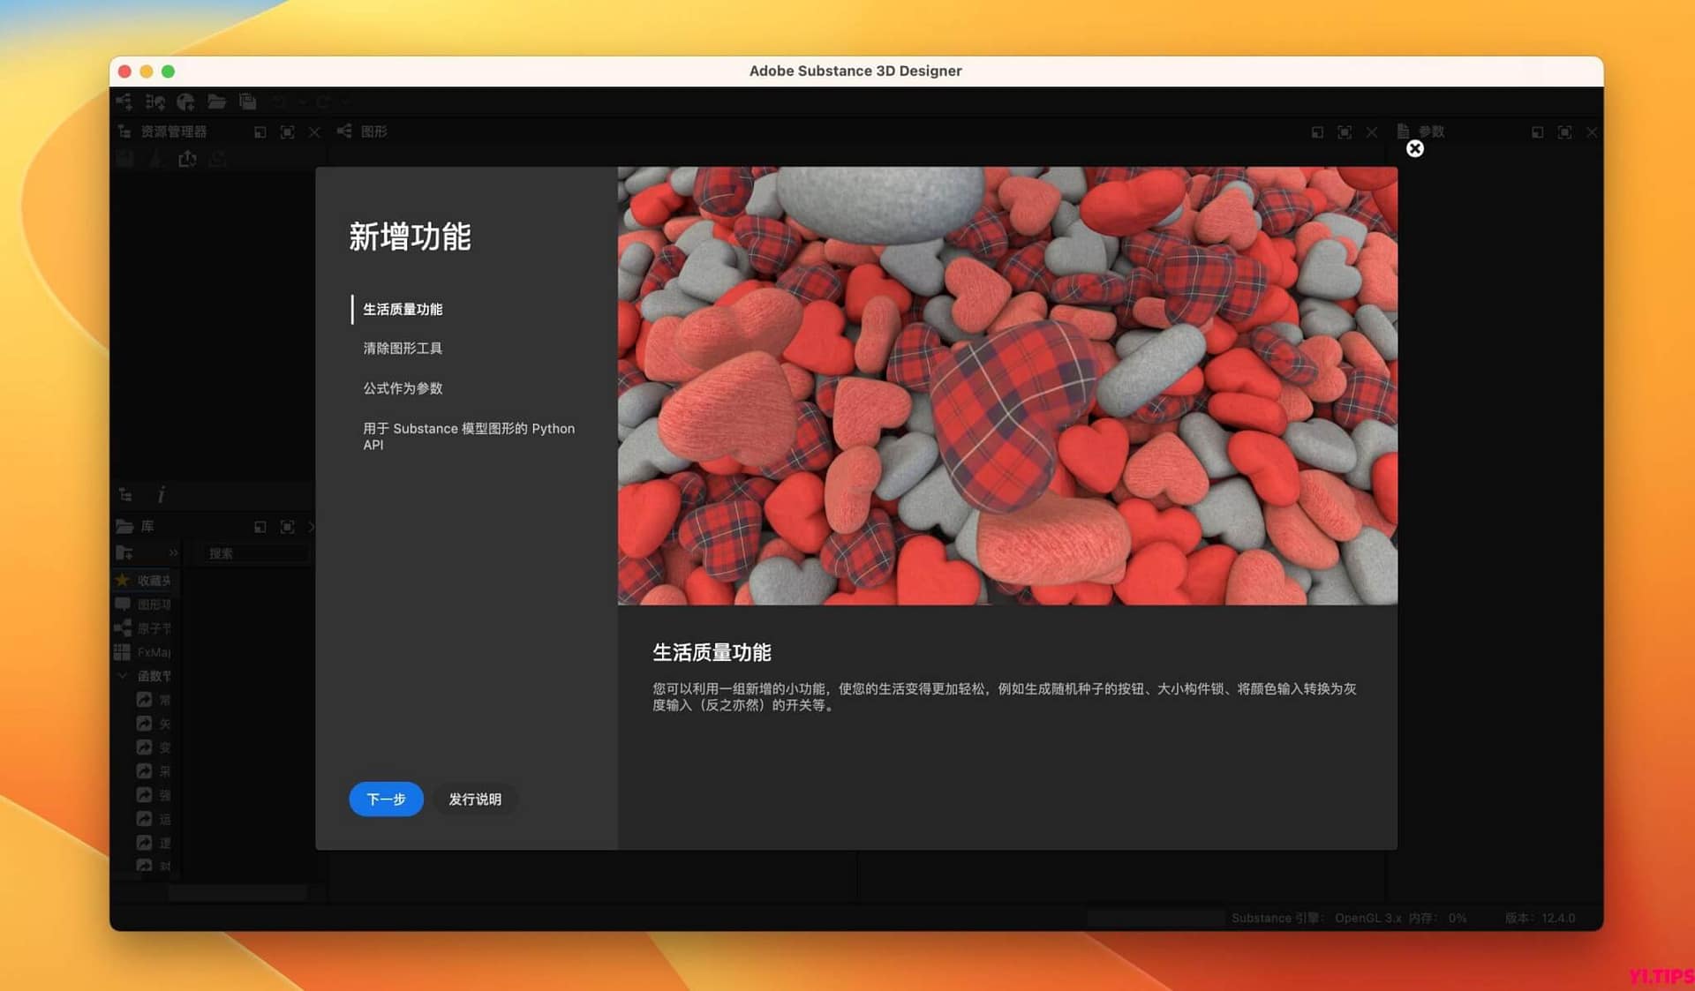Open a file using the folder toolbar icon
The image size is (1695, 991).
coord(217,101)
